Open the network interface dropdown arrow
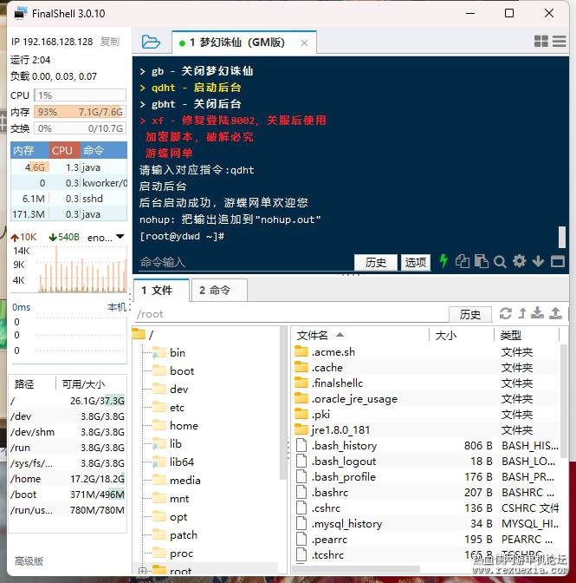The width and height of the screenshot is (576, 583). point(120,237)
